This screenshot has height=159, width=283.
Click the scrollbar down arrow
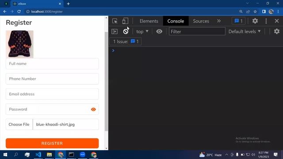[x=106, y=148]
